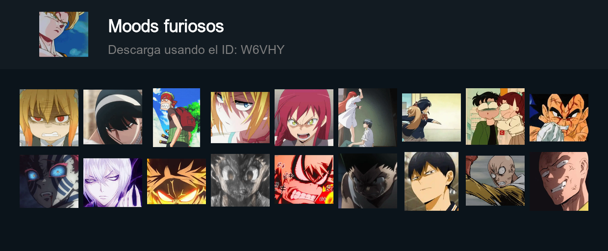Open the Moods furiosos pack avatar

[64, 34]
